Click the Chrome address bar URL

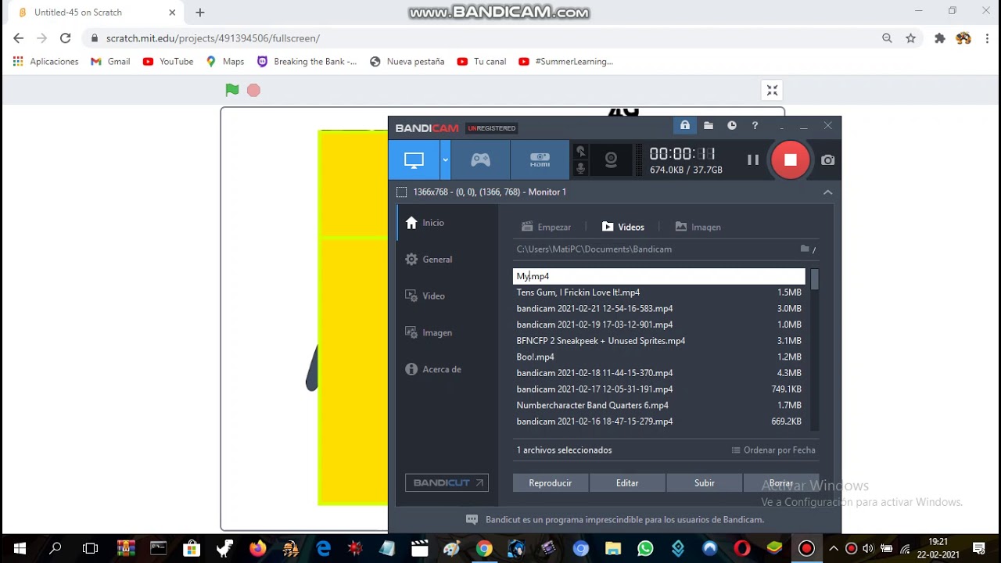tap(213, 38)
